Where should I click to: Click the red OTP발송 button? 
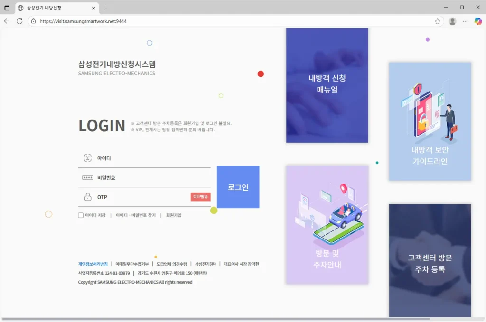(201, 196)
